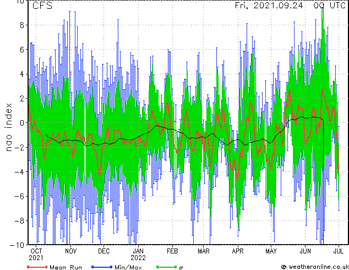
Task: Click the weatheronline.co.uk copyright text
Action: [315, 267]
